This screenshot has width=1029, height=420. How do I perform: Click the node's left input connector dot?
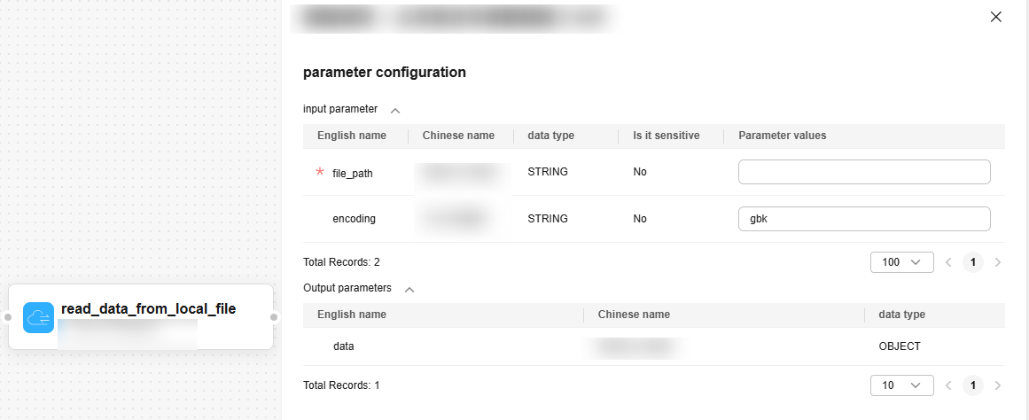pyautogui.click(x=7, y=317)
